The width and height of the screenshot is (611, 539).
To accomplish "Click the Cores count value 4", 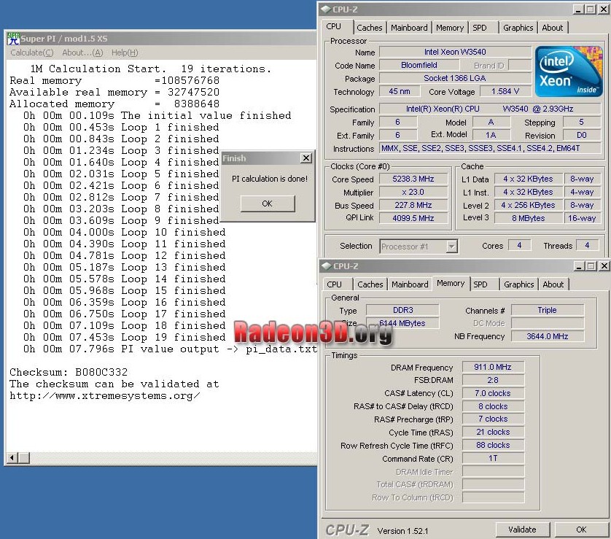I will [519, 246].
